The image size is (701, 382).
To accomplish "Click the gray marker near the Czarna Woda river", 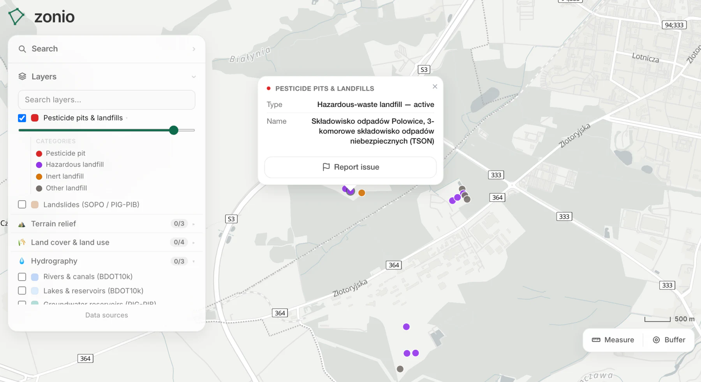I will [400, 369].
